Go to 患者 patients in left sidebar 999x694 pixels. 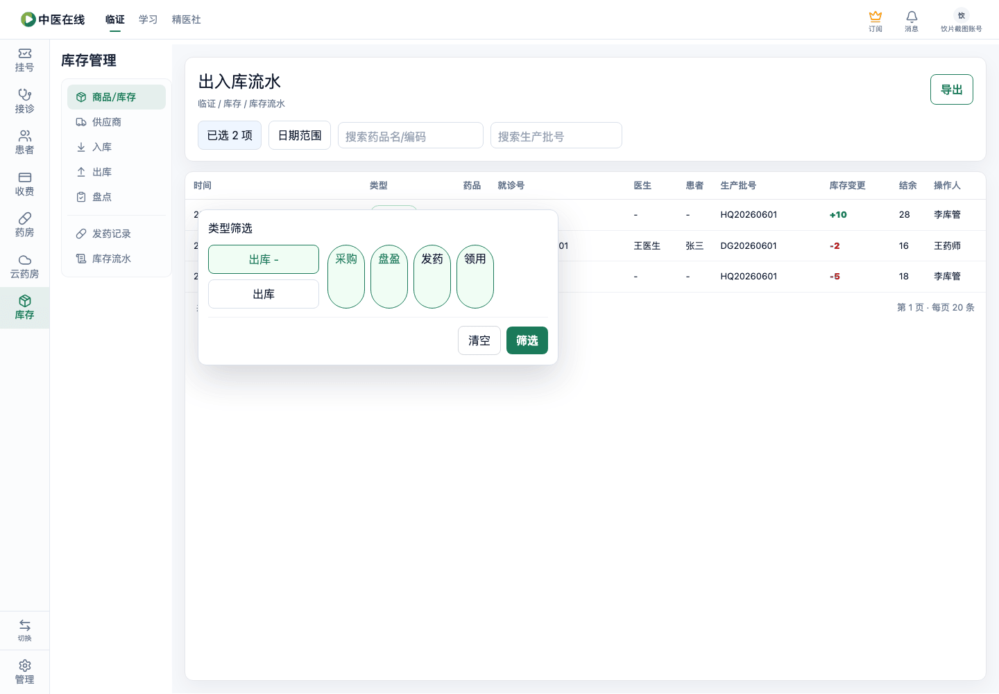coord(24,143)
